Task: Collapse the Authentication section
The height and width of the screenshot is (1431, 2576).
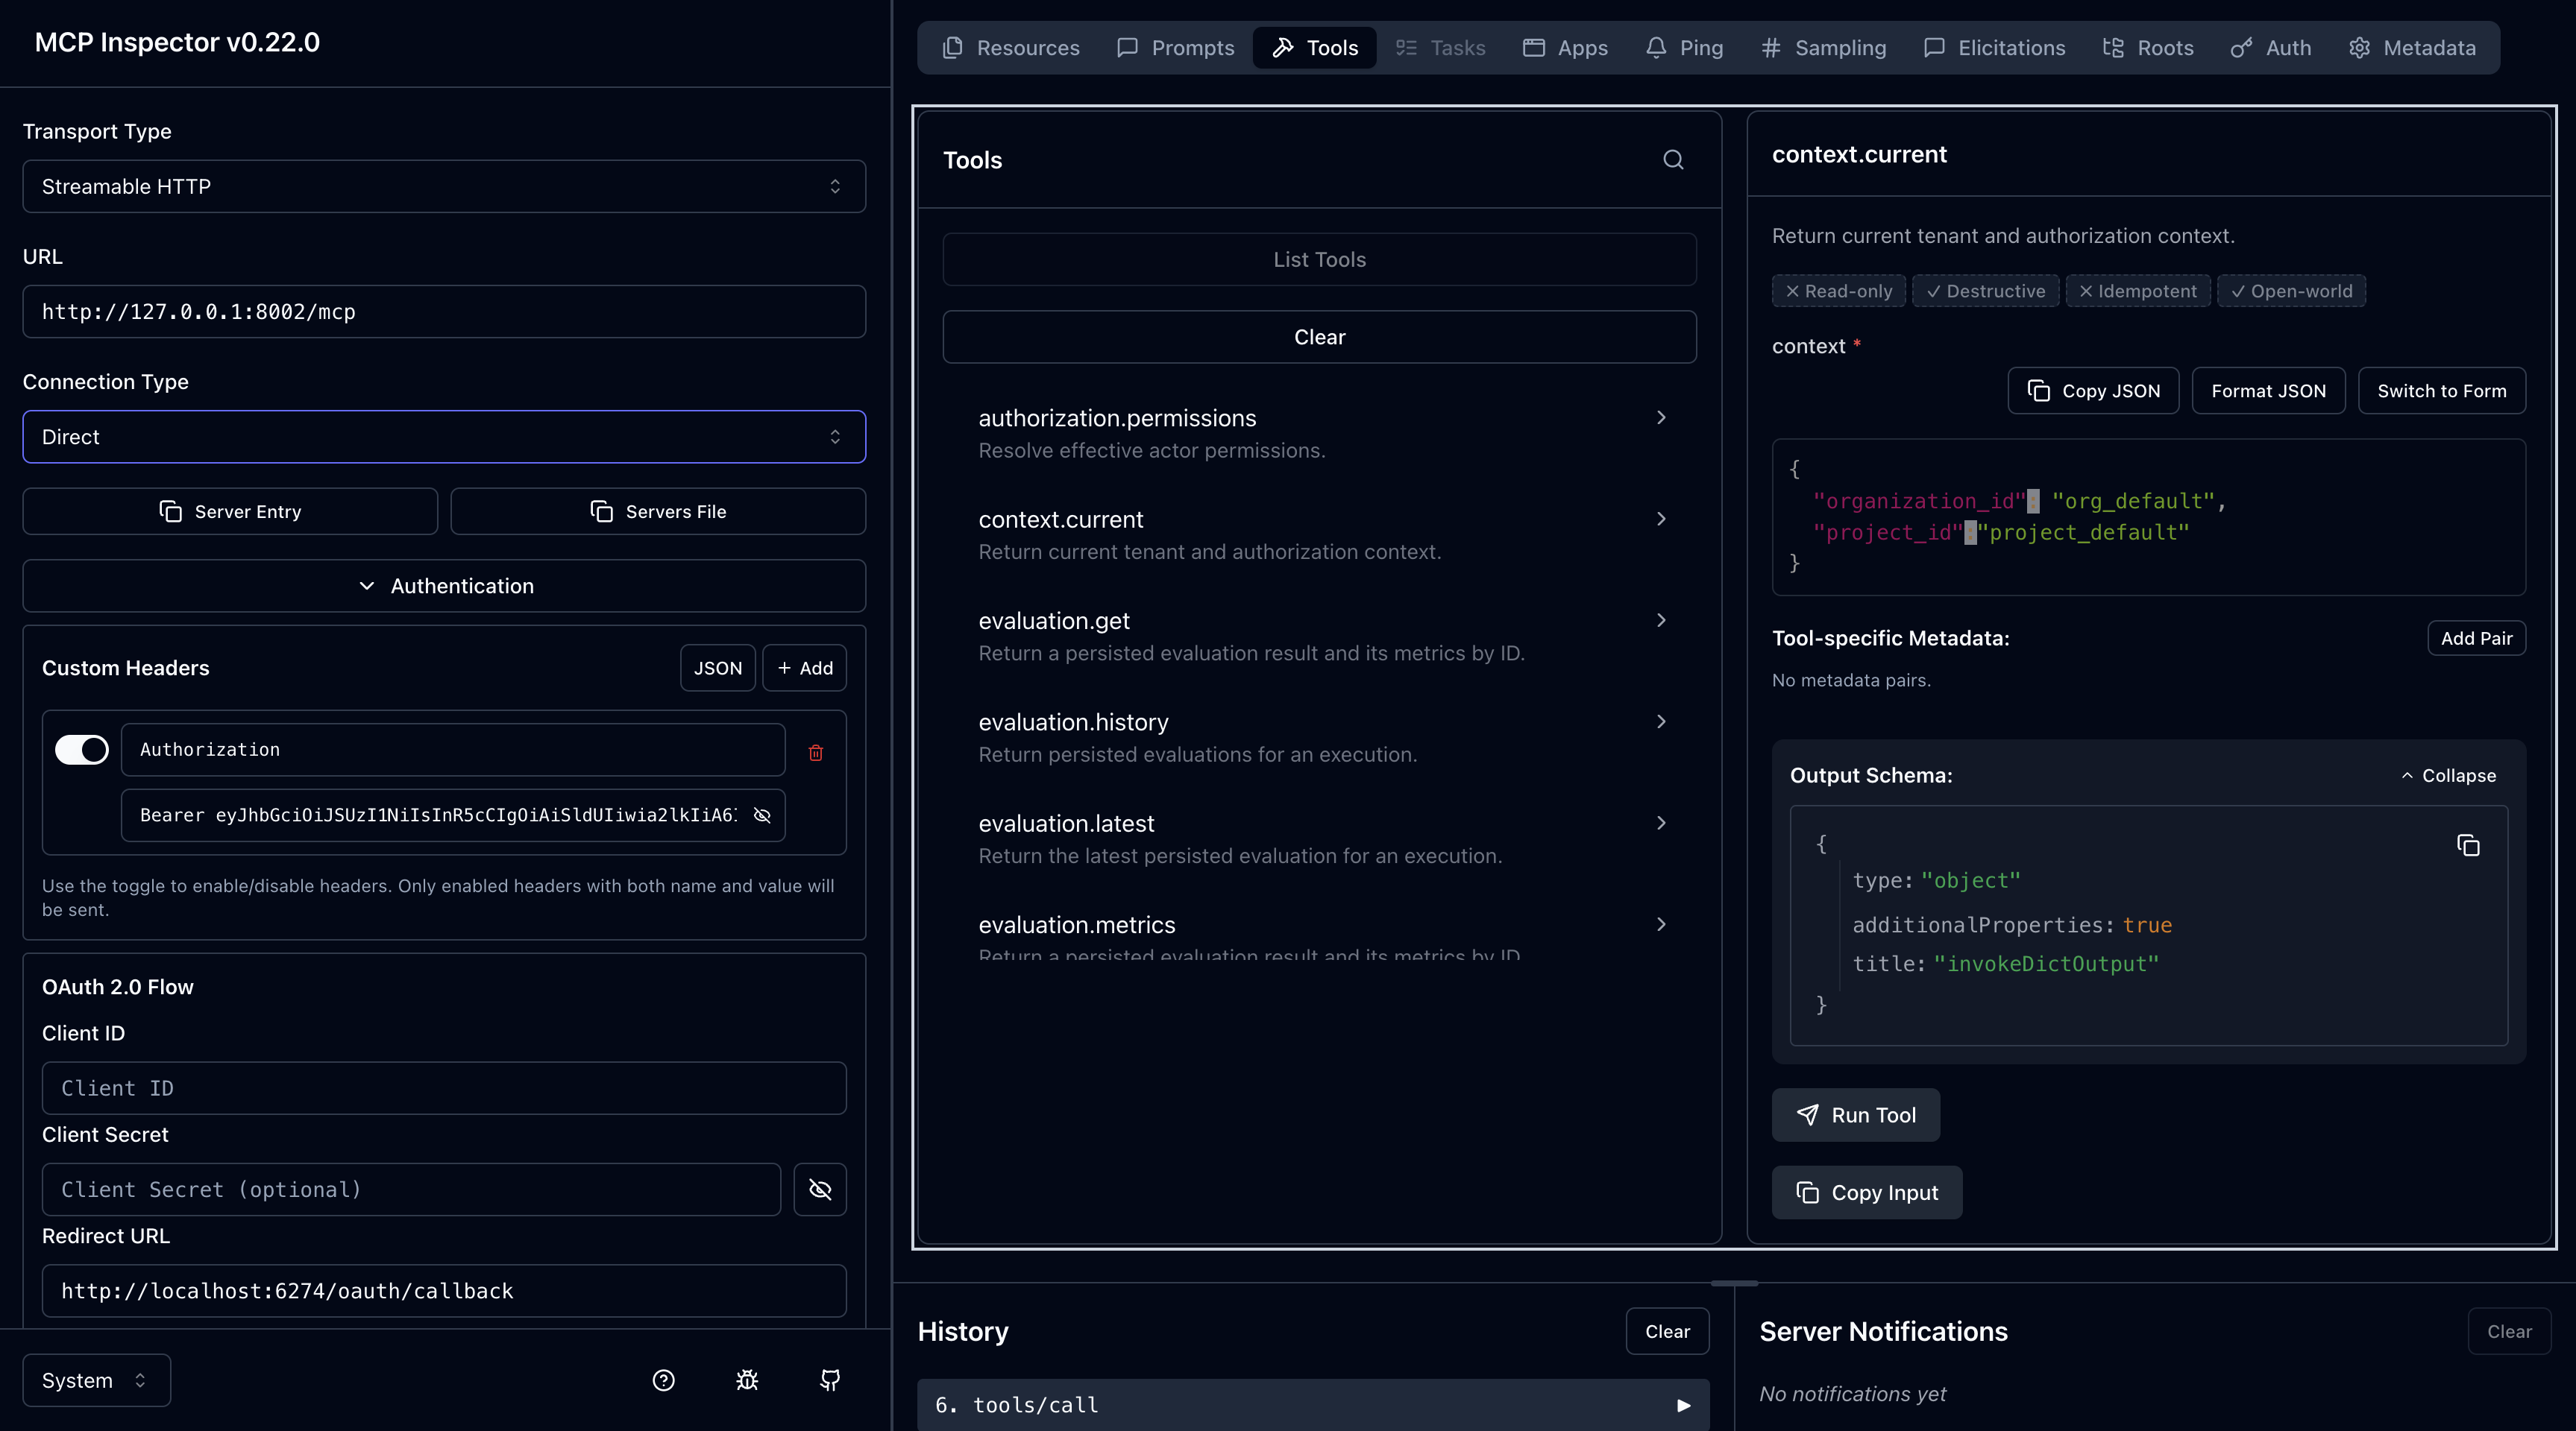Action: click(444, 586)
